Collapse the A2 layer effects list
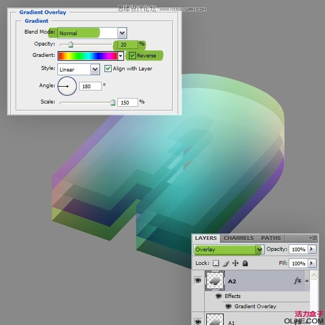325x325 pixels. [307, 281]
